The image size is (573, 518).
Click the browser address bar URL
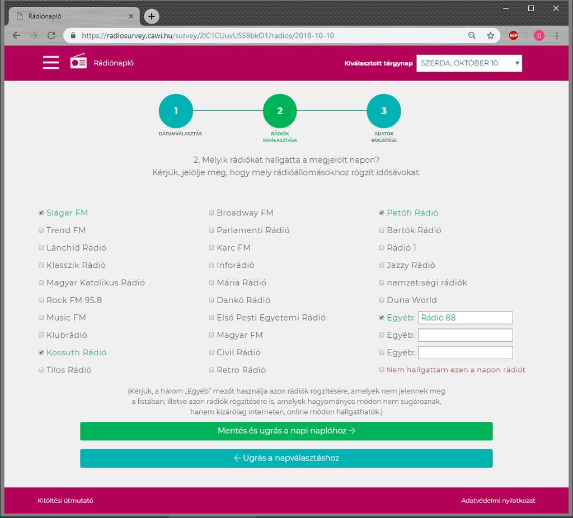(208, 35)
